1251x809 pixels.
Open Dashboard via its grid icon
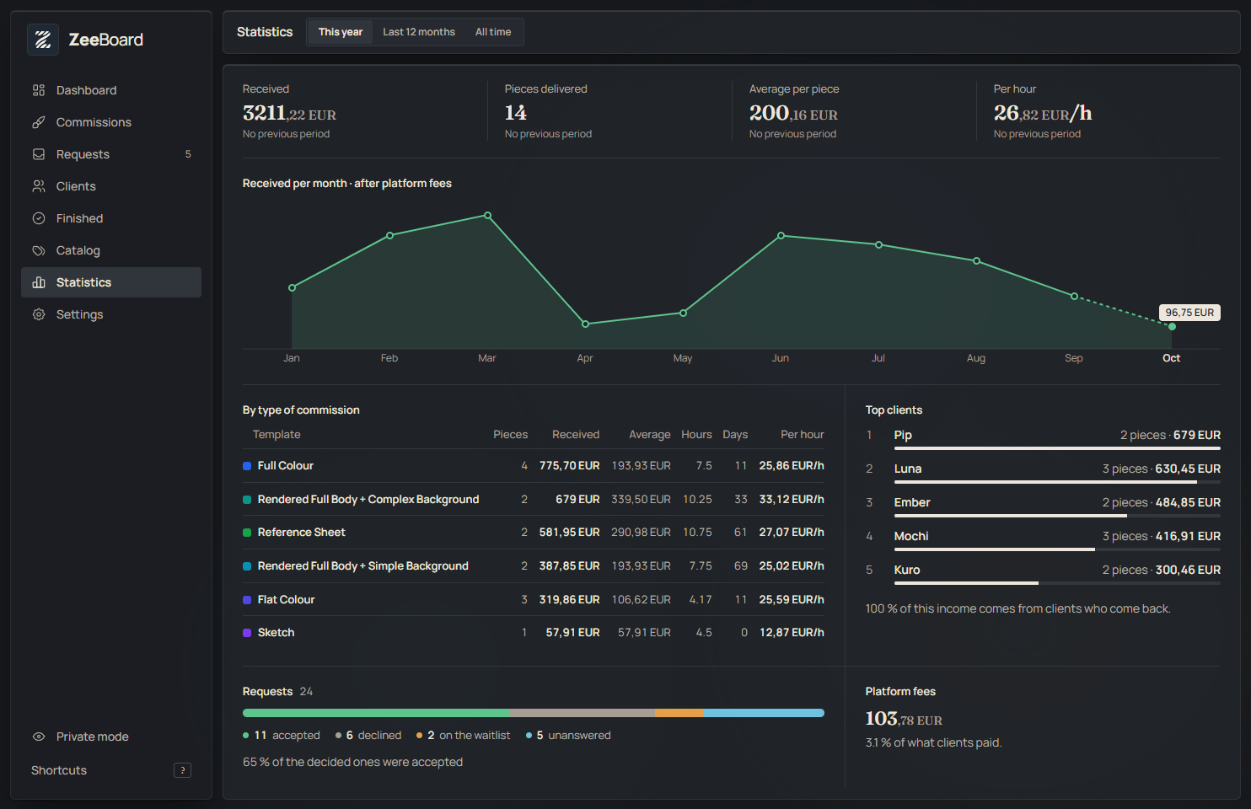tap(39, 90)
